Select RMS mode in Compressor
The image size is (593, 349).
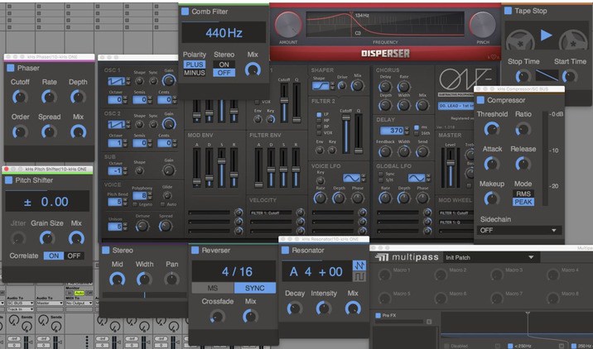point(523,194)
